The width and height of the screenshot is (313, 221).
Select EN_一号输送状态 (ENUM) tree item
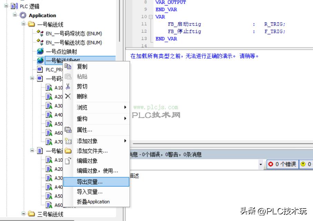[x=74, y=42]
